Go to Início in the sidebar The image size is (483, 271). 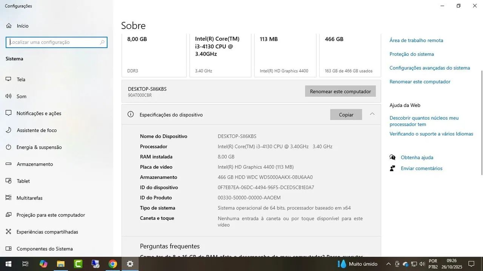pyautogui.click(x=22, y=26)
